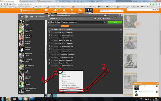Viewport: 161px width, 101px height.
Task: Open the Facebook bookmark in the bookmarks bar
Action: point(102,7)
